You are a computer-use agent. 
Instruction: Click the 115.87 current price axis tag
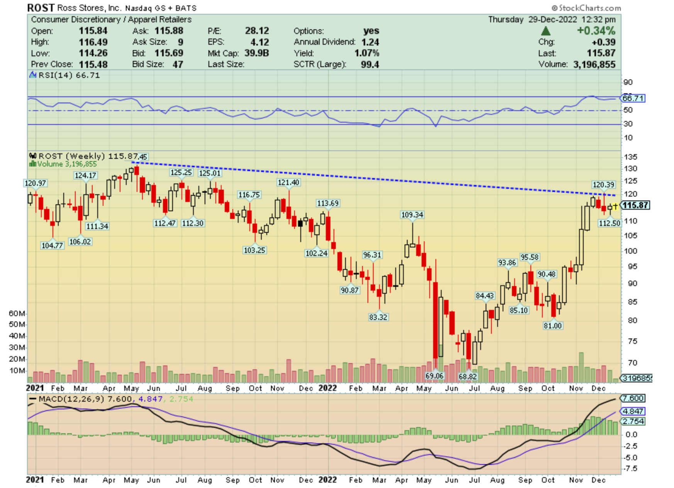[x=635, y=205]
